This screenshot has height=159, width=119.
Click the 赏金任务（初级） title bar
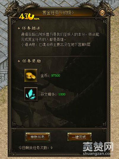click(58, 13)
